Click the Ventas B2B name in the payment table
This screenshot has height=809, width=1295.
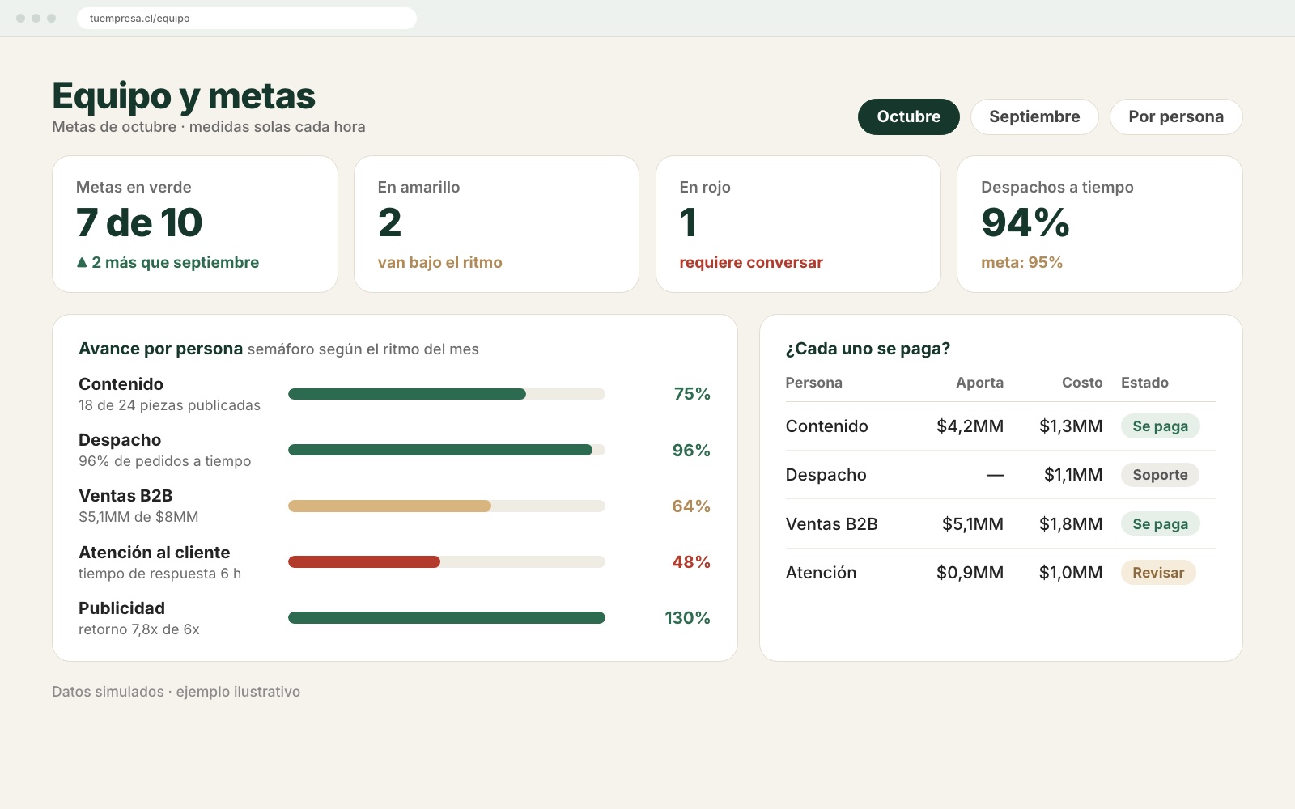tap(831, 524)
